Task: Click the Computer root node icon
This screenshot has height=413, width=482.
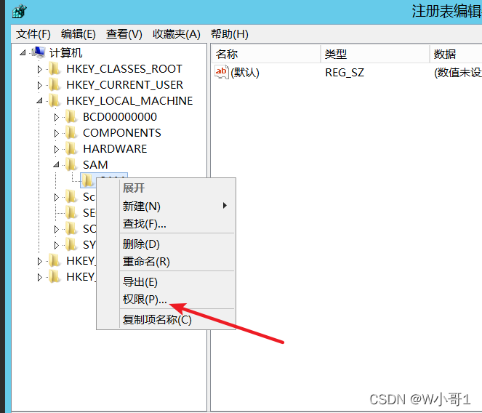Action: [x=39, y=52]
